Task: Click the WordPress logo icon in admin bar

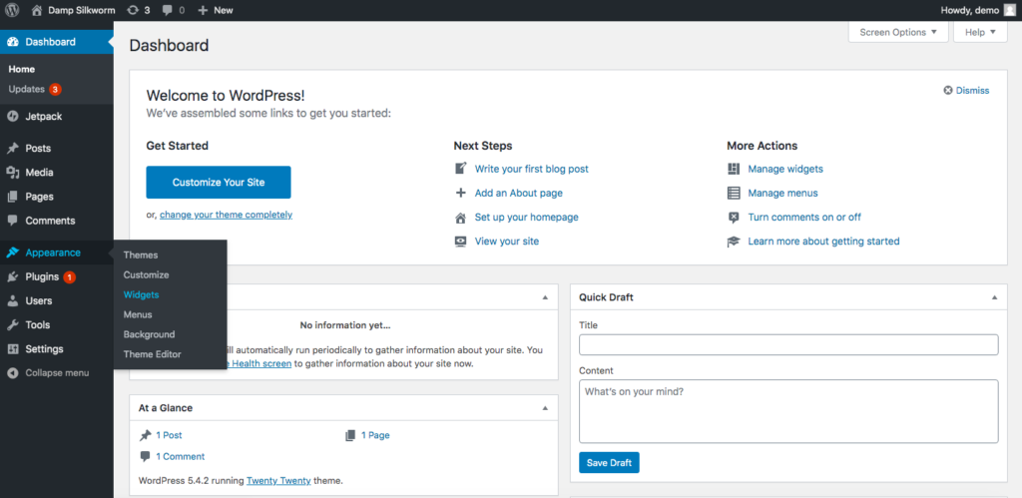Action: pyautogui.click(x=12, y=10)
